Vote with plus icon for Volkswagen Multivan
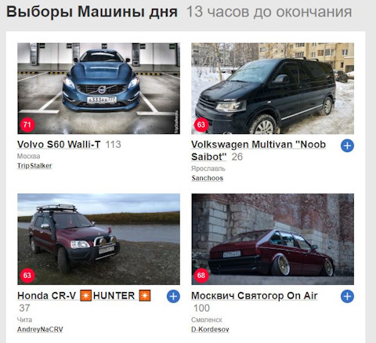 [x=347, y=146]
